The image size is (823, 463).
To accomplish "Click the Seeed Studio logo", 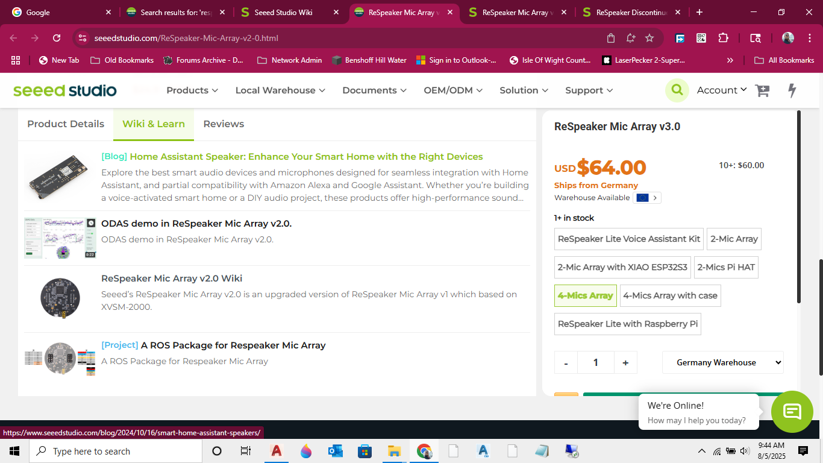I will tap(65, 90).
